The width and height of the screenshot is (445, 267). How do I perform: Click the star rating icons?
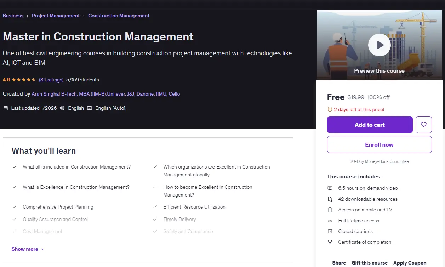click(24, 80)
